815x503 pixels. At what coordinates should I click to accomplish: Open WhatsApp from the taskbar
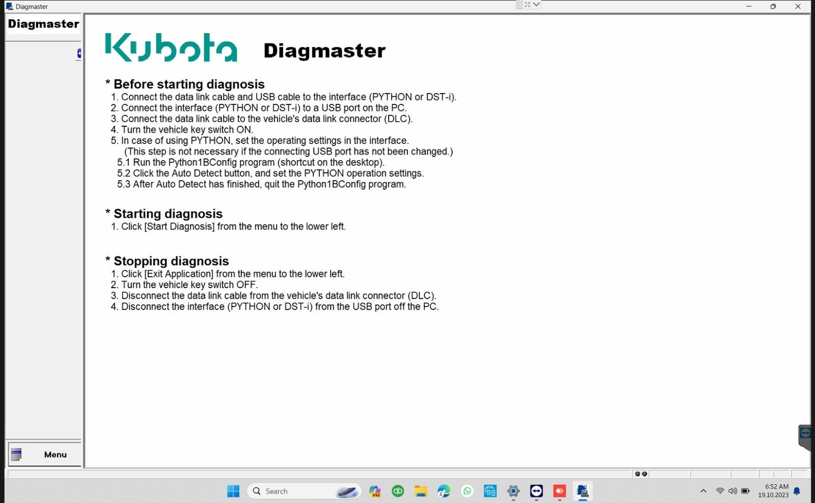(467, 491)
